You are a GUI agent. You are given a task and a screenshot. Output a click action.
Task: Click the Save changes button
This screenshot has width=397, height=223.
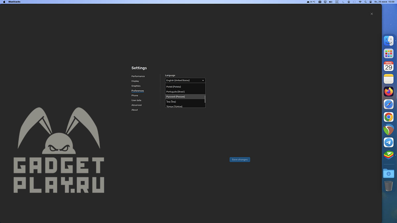240,160
